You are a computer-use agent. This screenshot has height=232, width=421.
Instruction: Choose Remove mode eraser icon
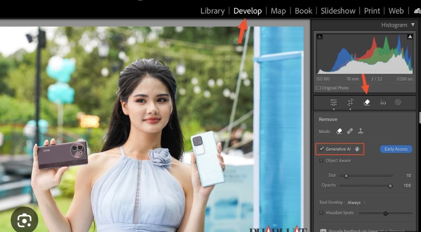click(x=339, y=132)
